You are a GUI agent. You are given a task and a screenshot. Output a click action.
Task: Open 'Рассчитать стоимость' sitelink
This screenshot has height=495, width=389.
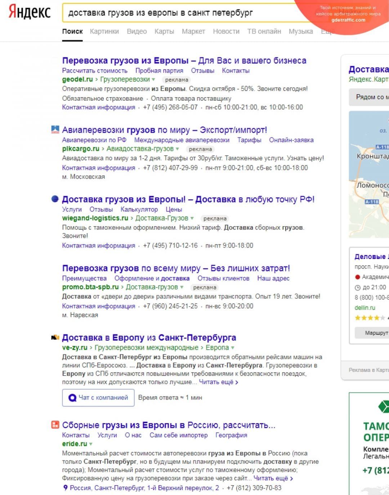(x=95, y=71)
